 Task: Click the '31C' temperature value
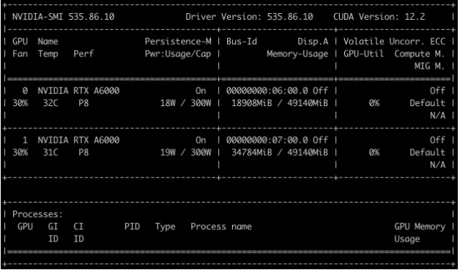51,152
